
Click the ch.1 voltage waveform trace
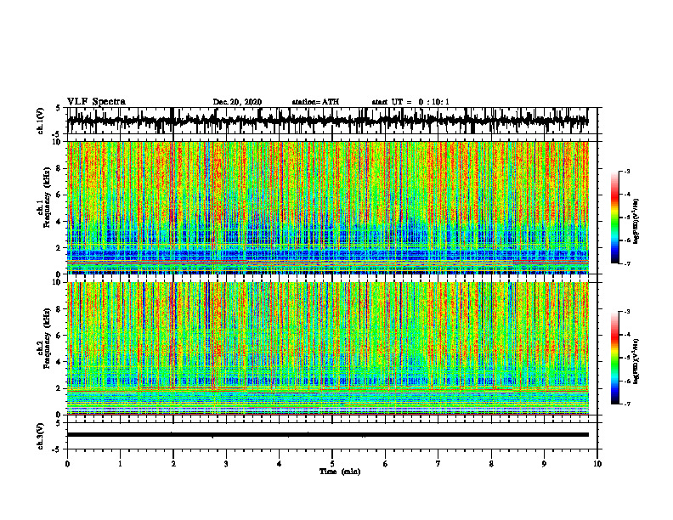[x=327, y=121]
